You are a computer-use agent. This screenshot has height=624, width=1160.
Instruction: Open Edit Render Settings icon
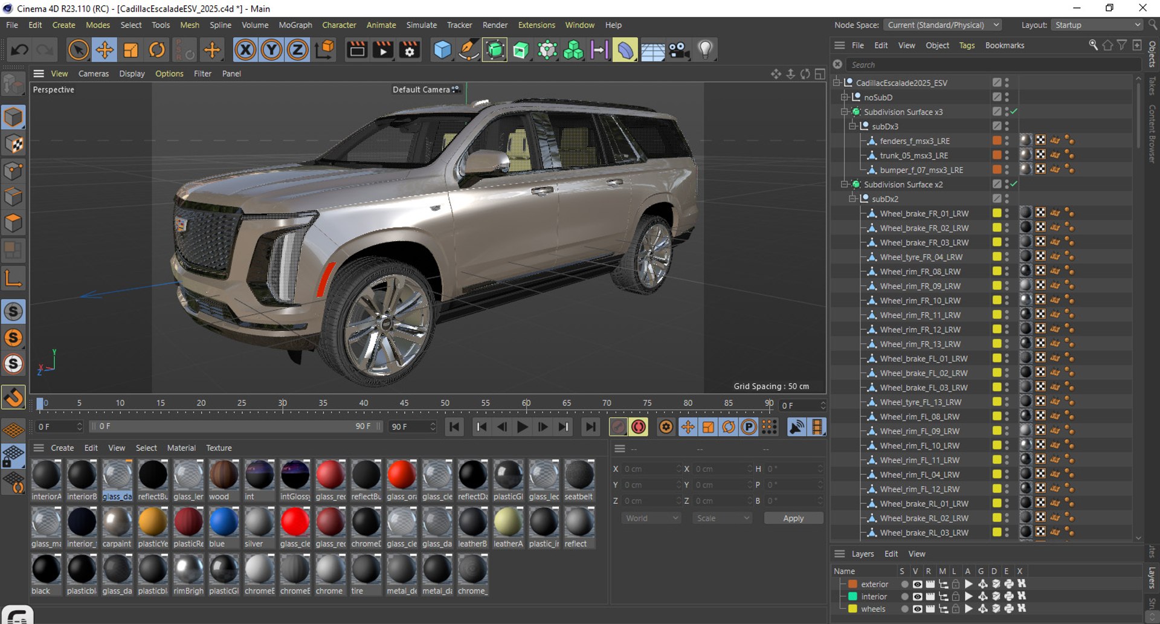click(x=410, y=50)
